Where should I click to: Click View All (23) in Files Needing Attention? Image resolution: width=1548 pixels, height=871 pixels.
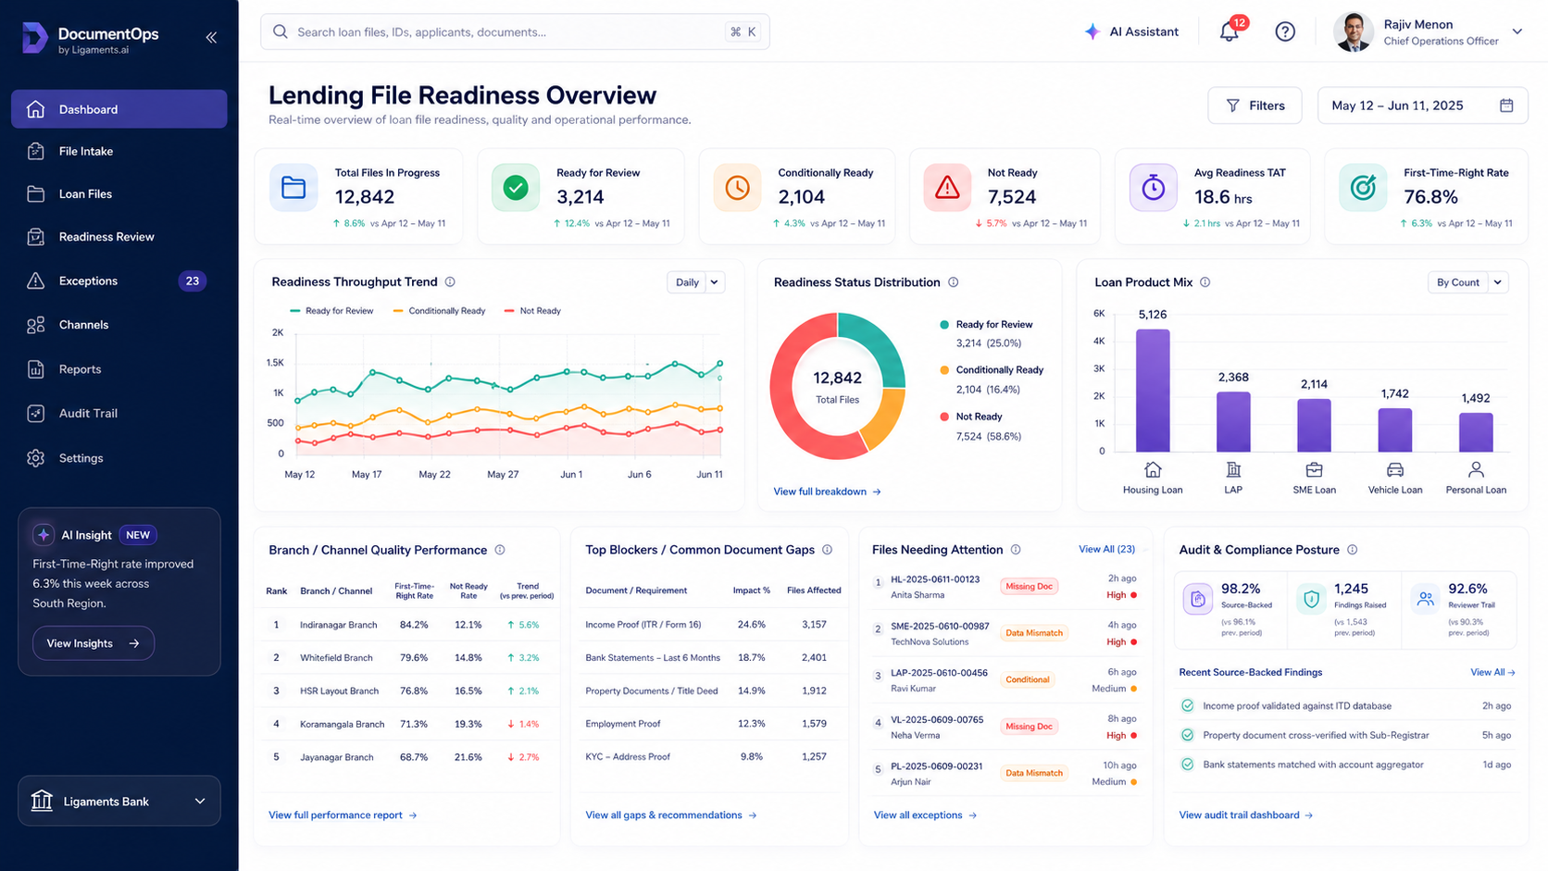(x=1106, y=549)
